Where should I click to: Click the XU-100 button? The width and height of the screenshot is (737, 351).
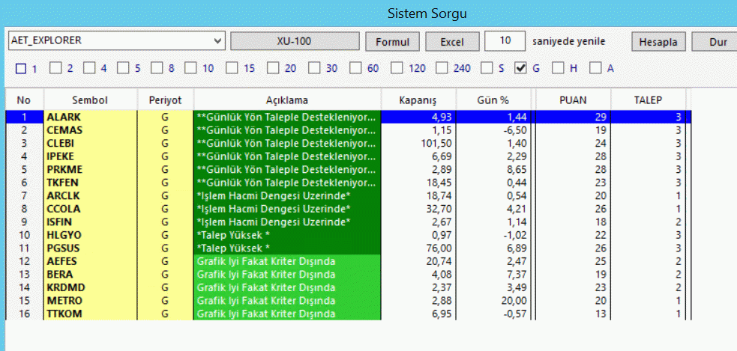295,41
